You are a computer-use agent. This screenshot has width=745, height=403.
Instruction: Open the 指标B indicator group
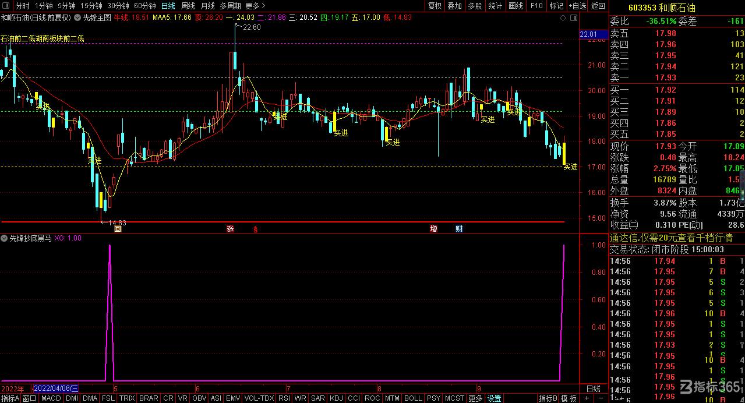click(548, 398)
